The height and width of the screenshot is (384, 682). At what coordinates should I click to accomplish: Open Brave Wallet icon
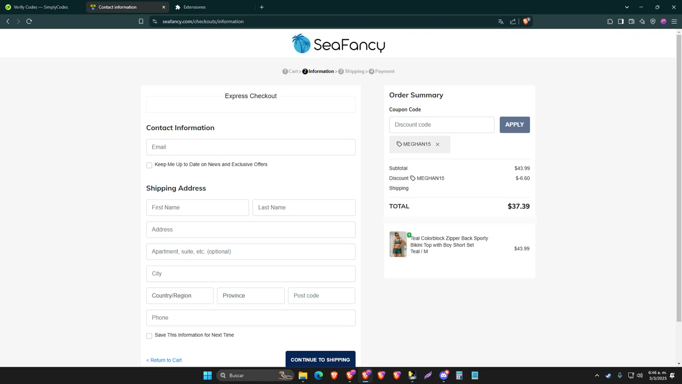click(x=632, y=21)
